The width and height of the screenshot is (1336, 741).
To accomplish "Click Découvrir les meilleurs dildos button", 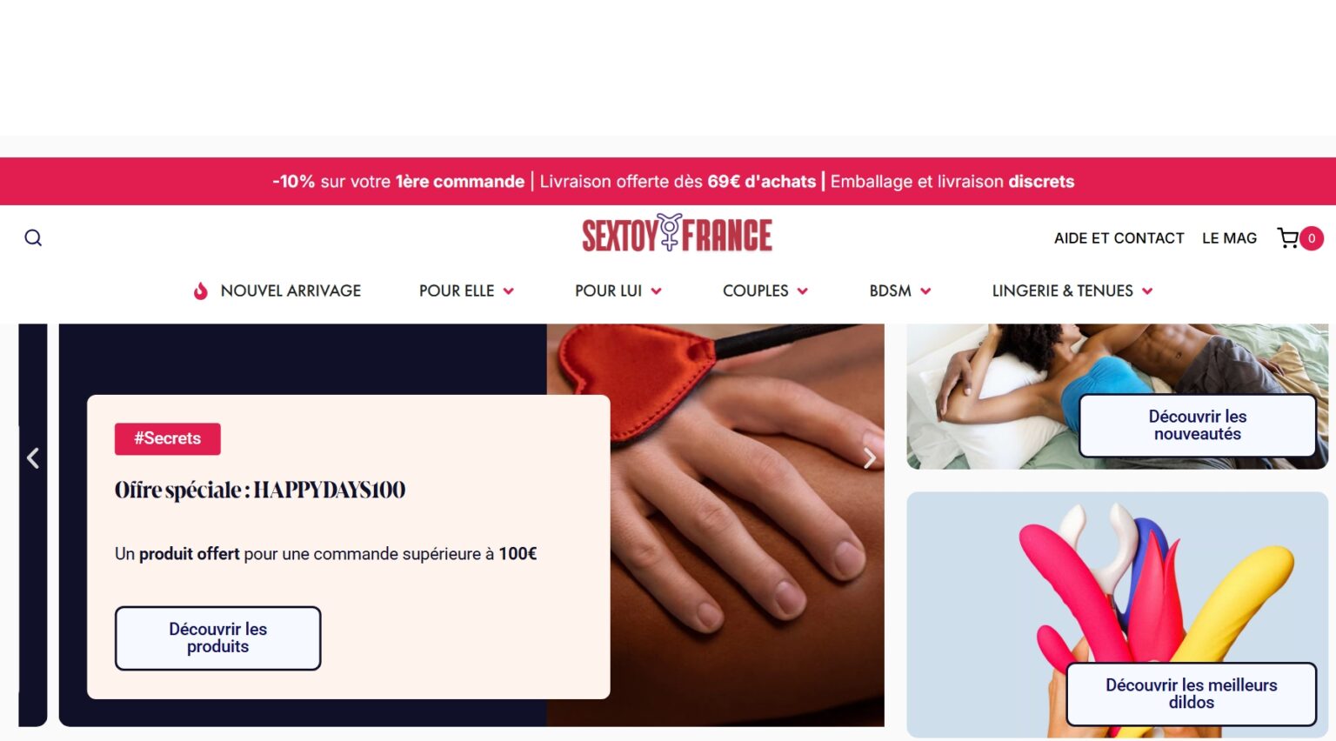I will pos(1192,693).
